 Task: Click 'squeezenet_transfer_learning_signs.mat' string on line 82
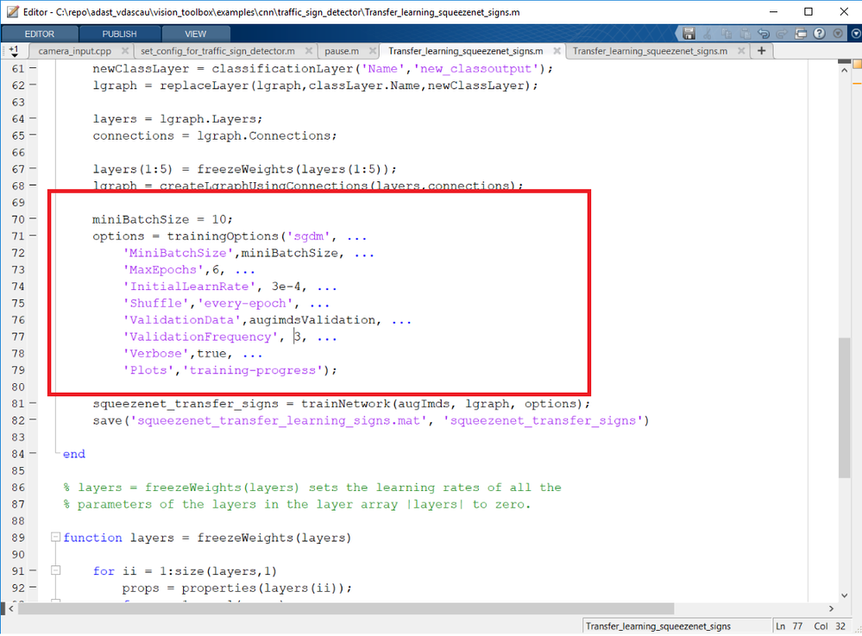[x=279, y=420]
